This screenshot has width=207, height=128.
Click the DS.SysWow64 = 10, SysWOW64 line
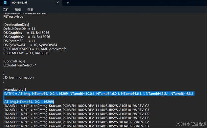tap(30, 45)
